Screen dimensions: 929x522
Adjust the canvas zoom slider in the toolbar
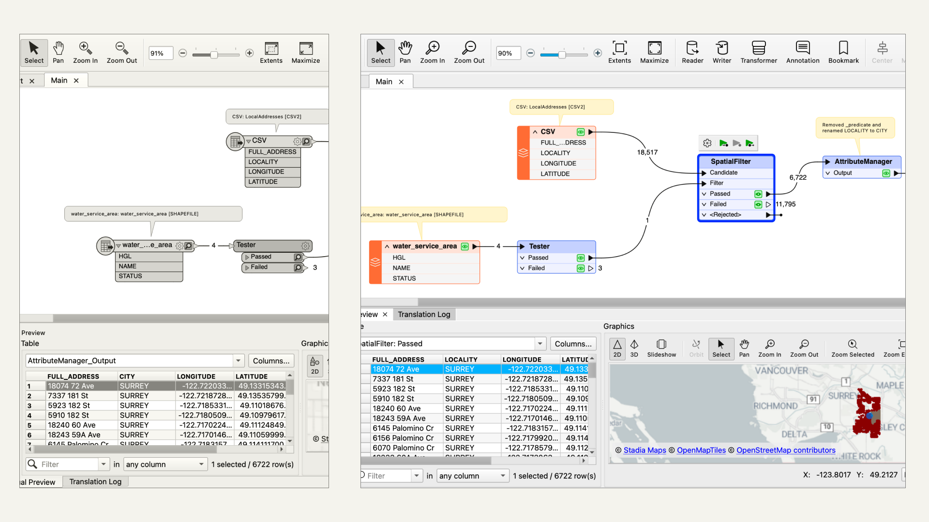click(563, 55)
